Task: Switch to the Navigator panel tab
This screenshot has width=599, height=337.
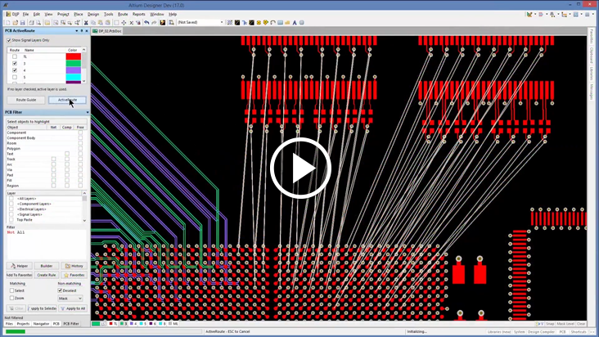Action: coord(42,324)
